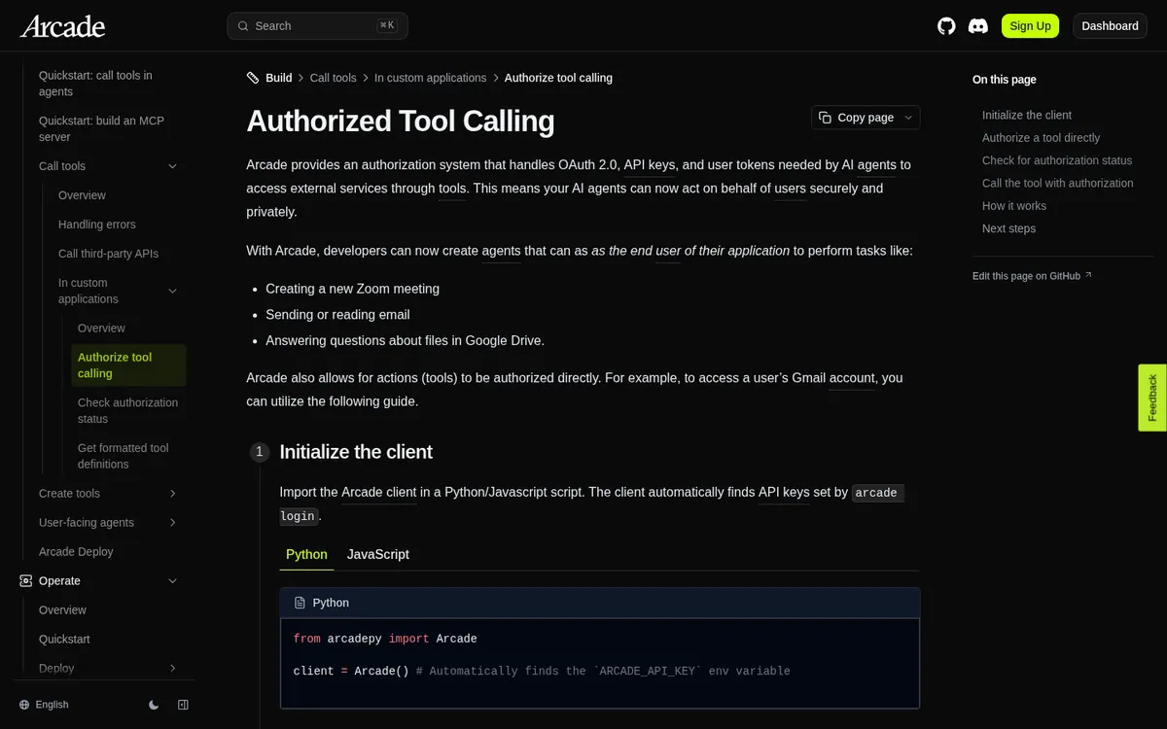Screen dimensions: 1167x729
Task: Open the Discord icon in header
Action: point(978,26)
